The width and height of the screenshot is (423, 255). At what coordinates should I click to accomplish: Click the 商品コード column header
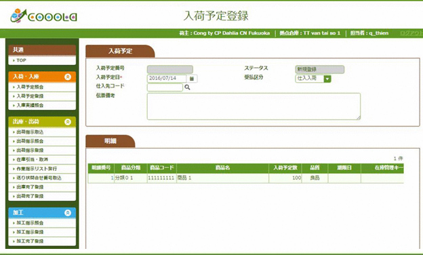coord(162,168)
